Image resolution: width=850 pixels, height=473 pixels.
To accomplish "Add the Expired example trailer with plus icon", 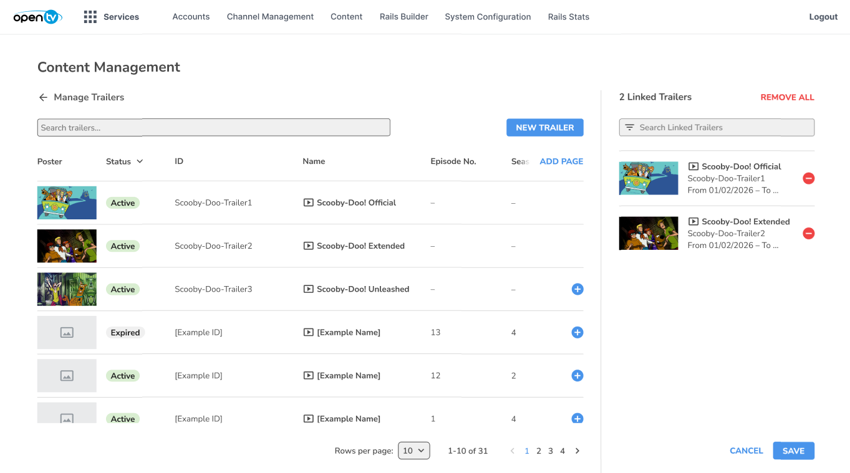I will (x=577, y=332).
